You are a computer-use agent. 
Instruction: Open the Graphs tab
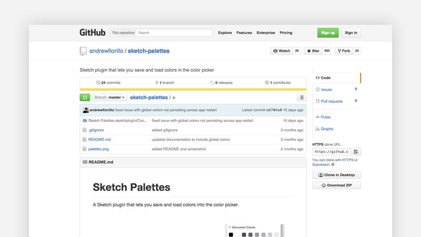click(x=336, y=129)
